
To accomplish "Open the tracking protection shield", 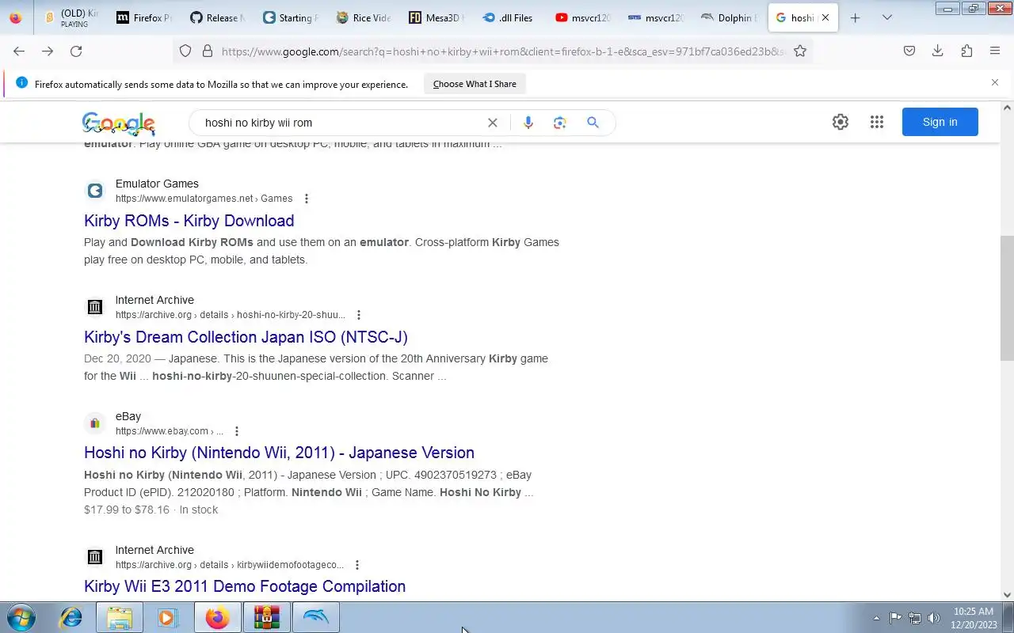I will point(185,51).
